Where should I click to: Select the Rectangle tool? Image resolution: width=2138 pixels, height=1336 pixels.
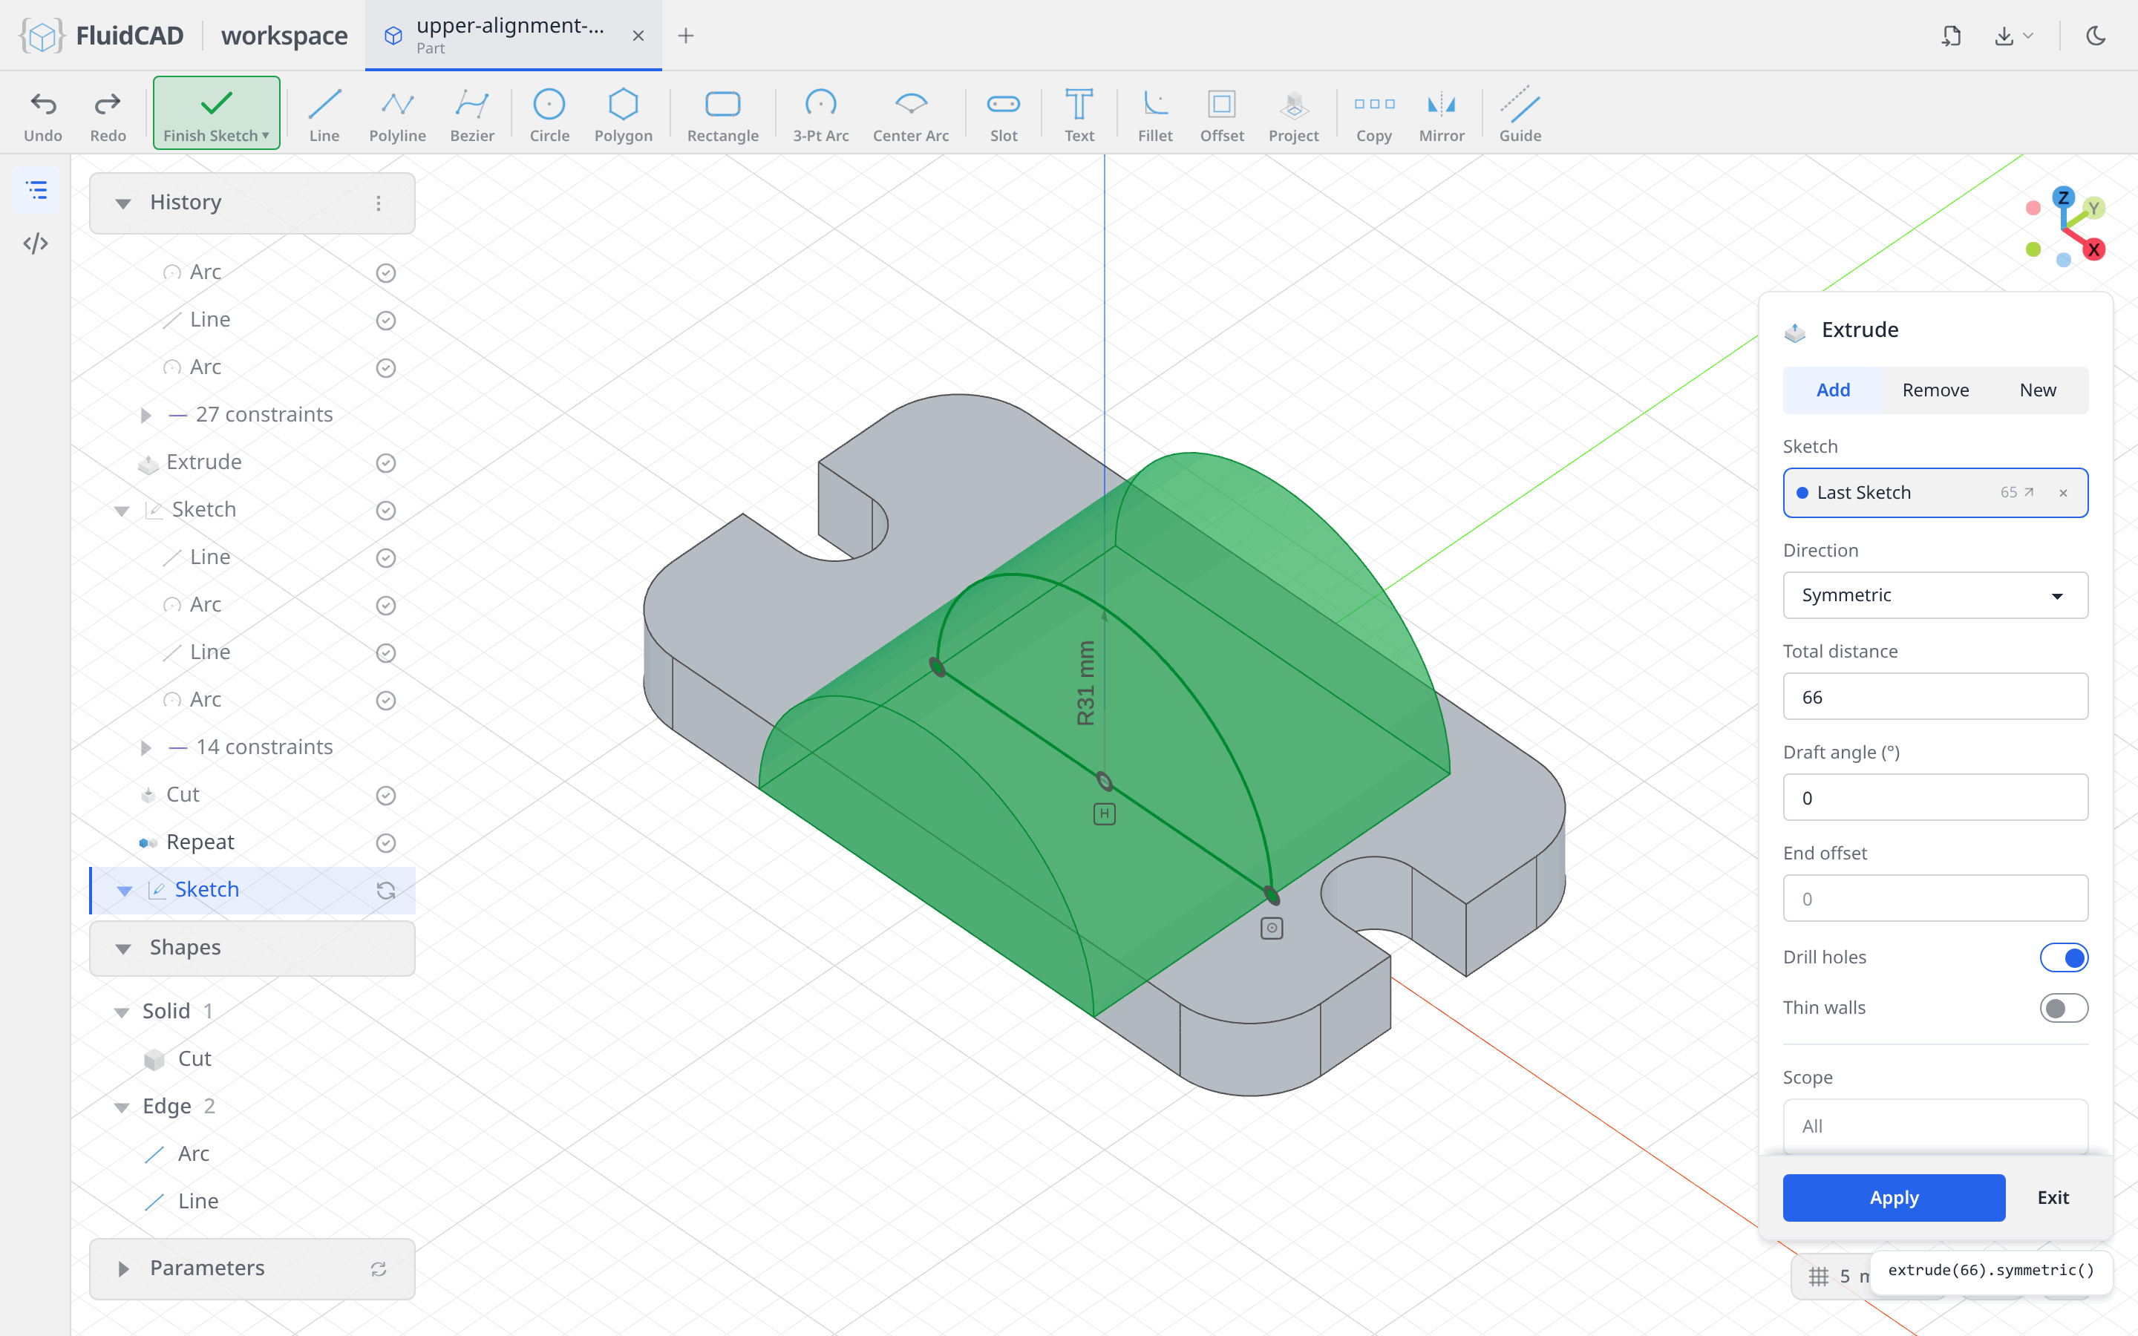click(x=722, y=115)
